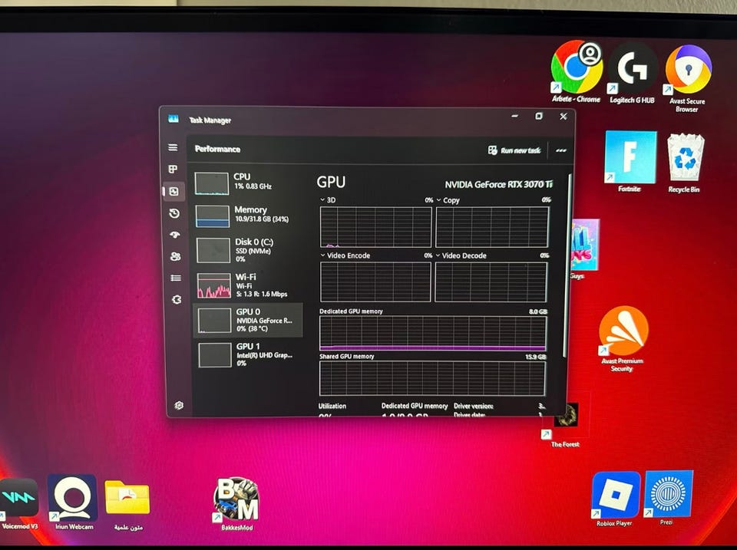Open the App history sidebar icon
Screen dimensions: 737x550
coord(174,213)
